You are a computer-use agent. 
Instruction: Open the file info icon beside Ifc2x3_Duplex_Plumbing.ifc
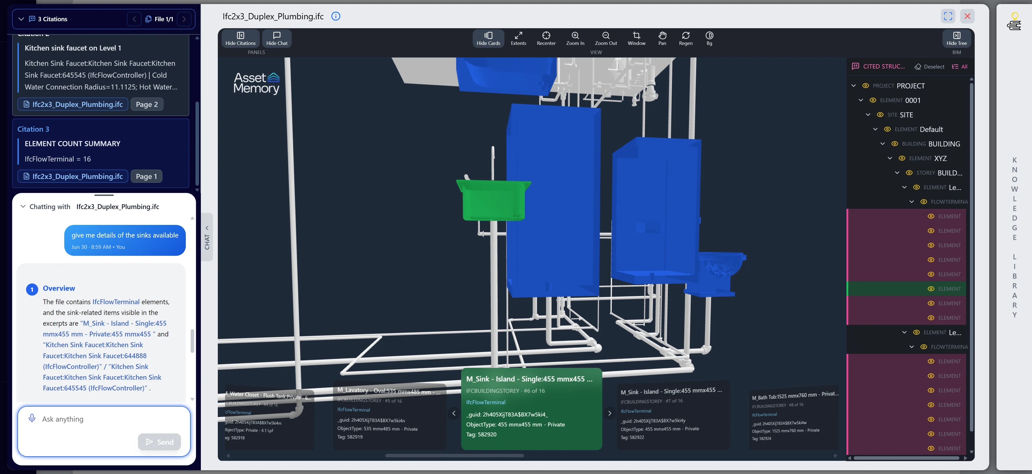pos(336,16)
